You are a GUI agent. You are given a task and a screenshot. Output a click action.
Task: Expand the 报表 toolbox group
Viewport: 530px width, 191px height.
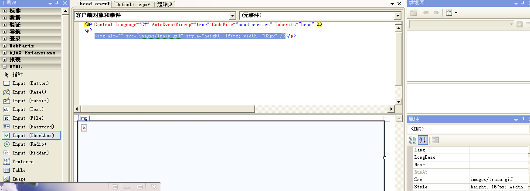coord(4,60)
